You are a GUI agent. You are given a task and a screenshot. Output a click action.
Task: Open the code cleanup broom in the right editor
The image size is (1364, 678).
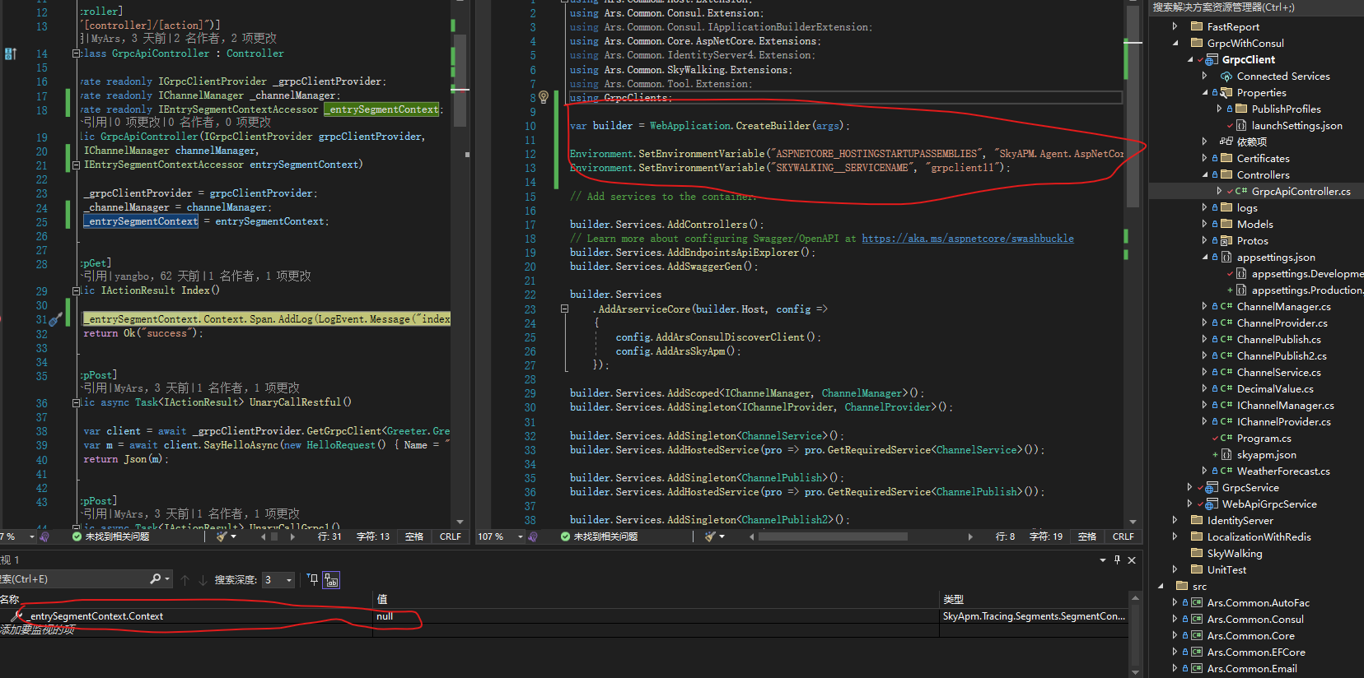[709, 536]
